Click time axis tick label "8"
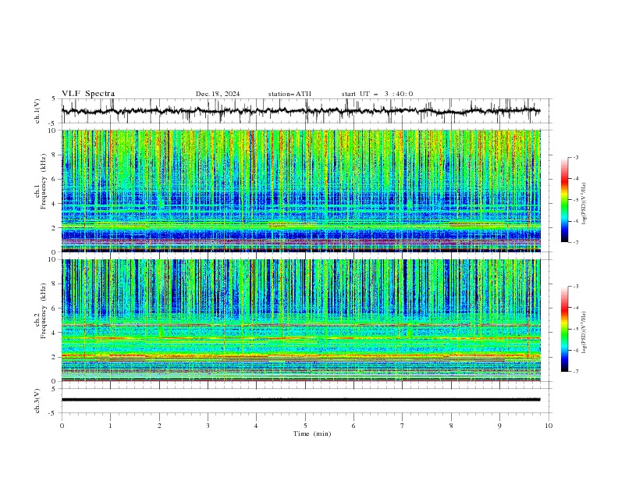This screenshot has width=618, height=478. (451, 426)
